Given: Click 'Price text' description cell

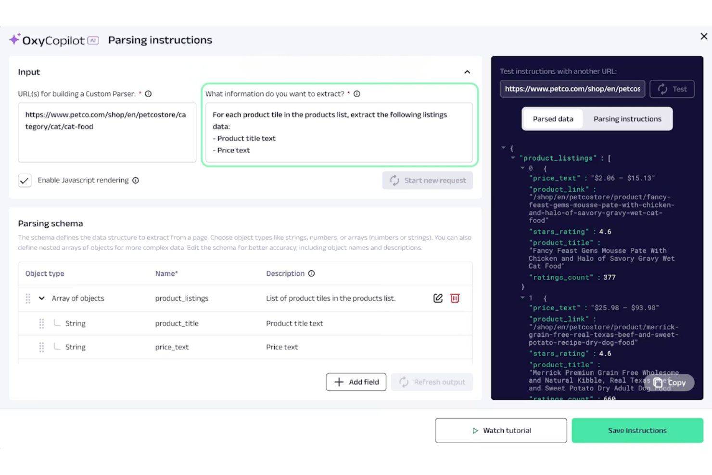Looking at the screenshot, I should [282, 347].
